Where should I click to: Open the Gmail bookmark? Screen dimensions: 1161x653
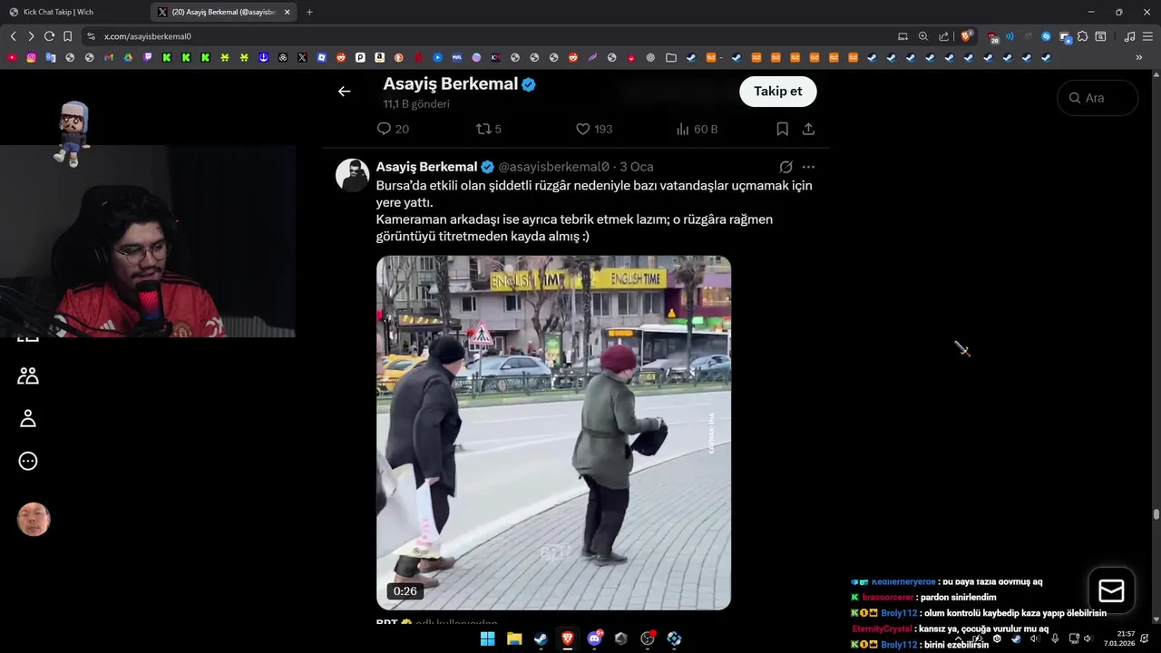109,57
